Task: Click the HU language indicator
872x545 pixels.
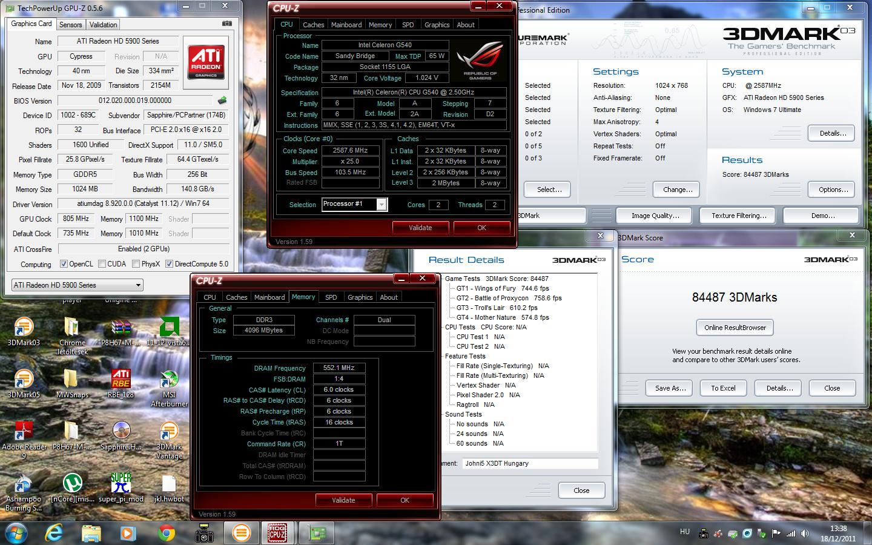Action: [684, 532]
